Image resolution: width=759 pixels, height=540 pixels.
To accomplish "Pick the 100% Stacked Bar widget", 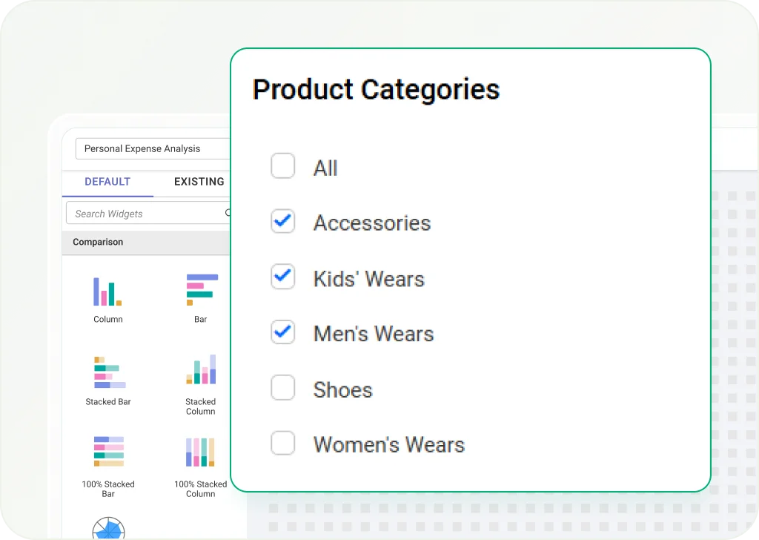I will [x=108, y=452].
